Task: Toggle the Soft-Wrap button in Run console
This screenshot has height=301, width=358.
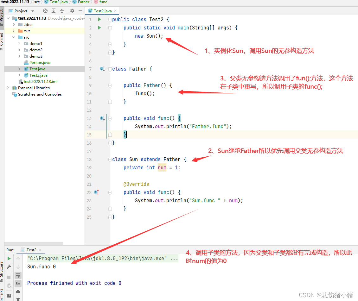Action: [x=18, y=275]
